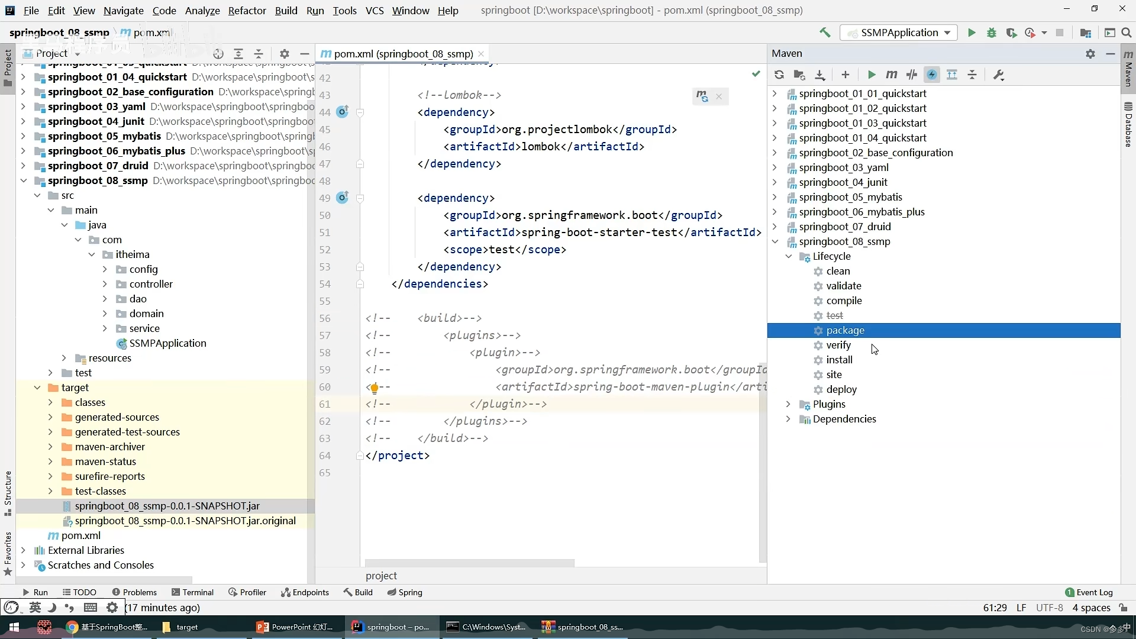Click Load Maven Changes floating icon
1136x639 pixels.
[x=702, y=96]
